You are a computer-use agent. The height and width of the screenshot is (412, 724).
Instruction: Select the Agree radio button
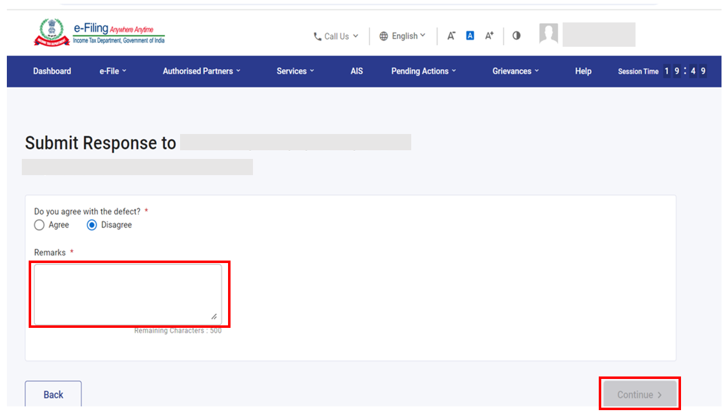39,225
